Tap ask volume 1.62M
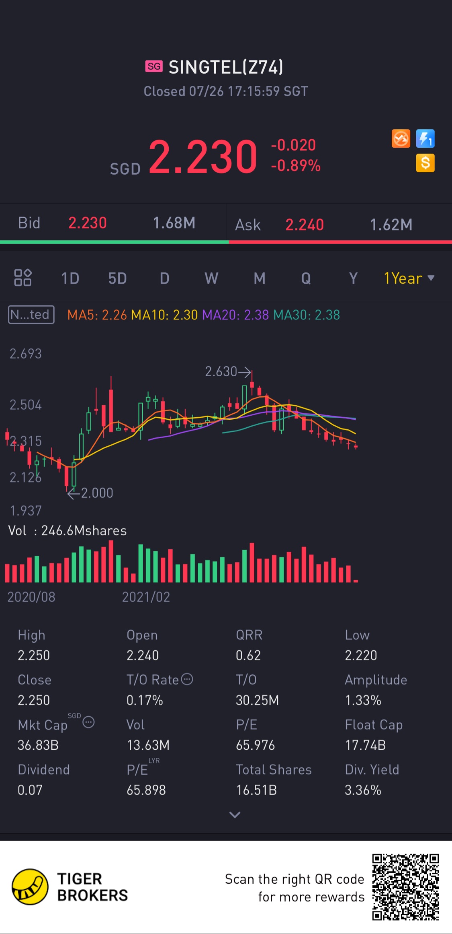Viewport: 452px width, 934px height. [391, 225]
